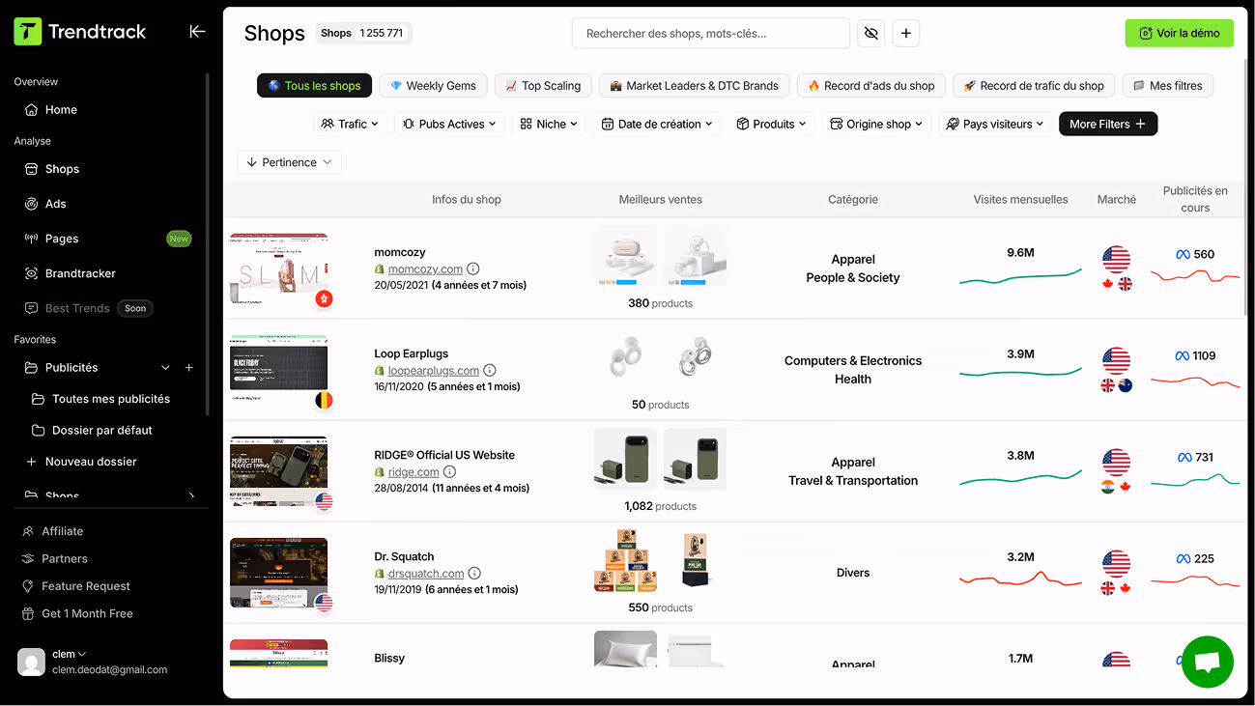Collapse the Publicités folder chevron
The height and width of the screenshot is (706, 1255).
(165, 368)
